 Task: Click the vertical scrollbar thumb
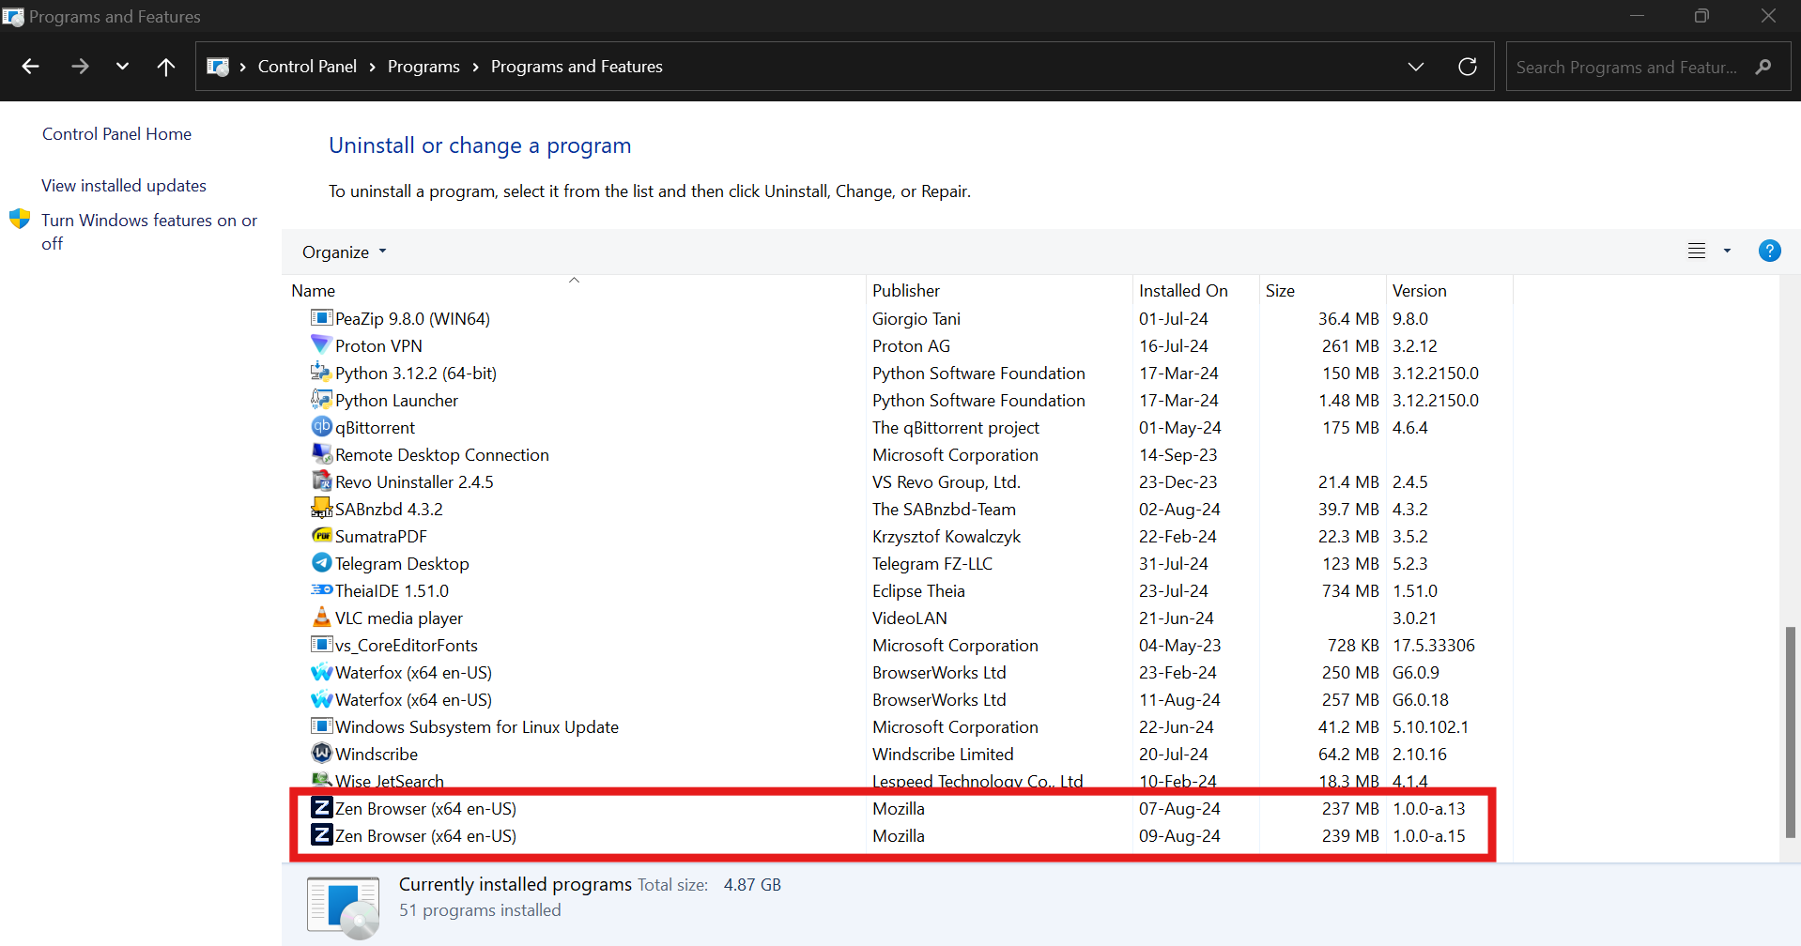(x=1790, y=732)
